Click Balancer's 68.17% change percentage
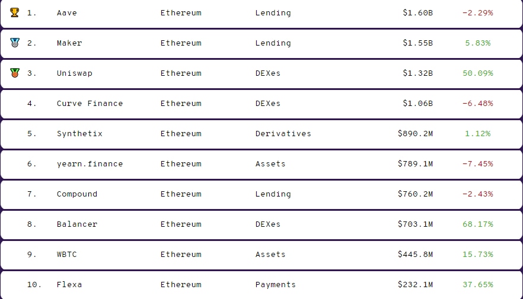 point(477,224)
